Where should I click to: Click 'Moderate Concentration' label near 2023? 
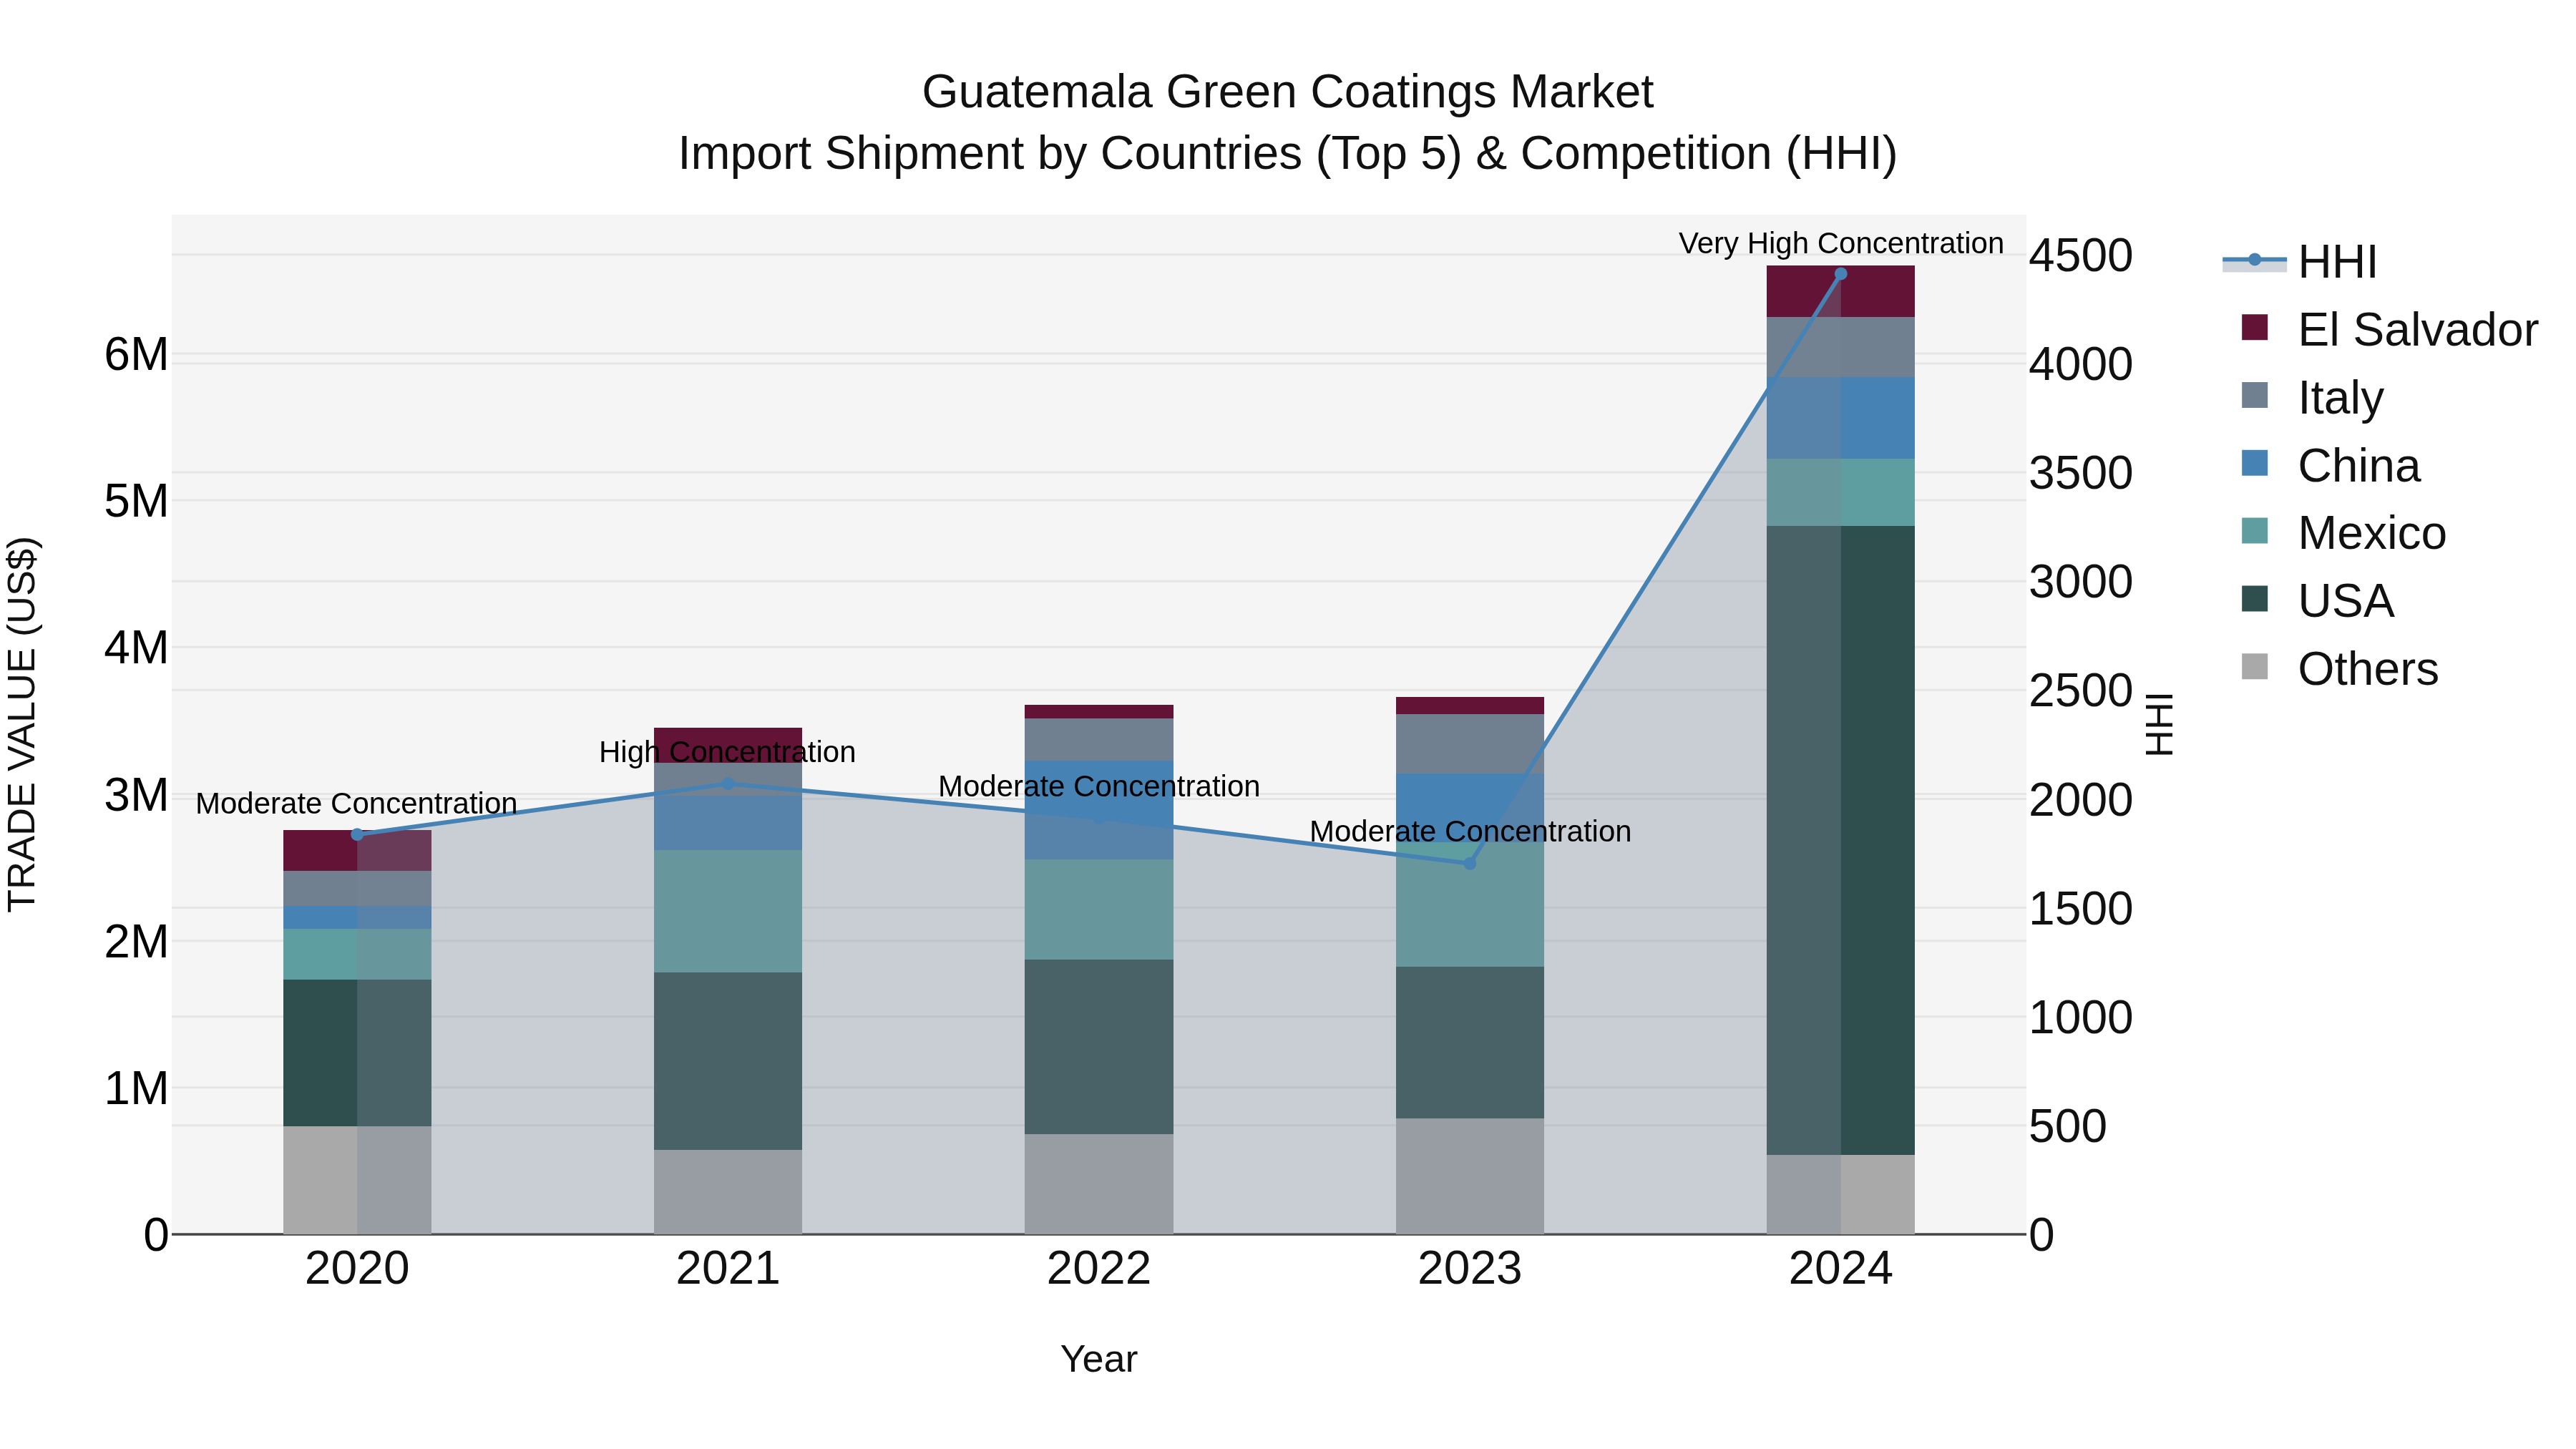point(1470,831)
